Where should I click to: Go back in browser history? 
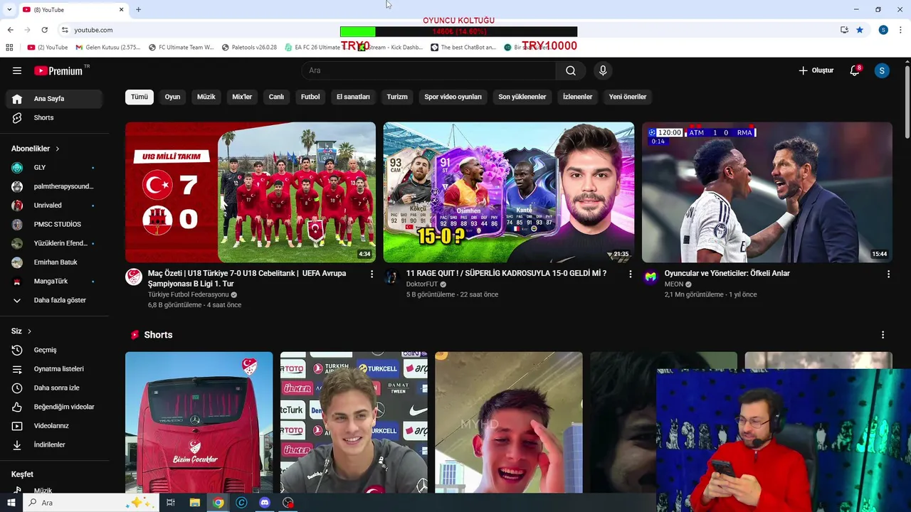click(x=10, y=30)
